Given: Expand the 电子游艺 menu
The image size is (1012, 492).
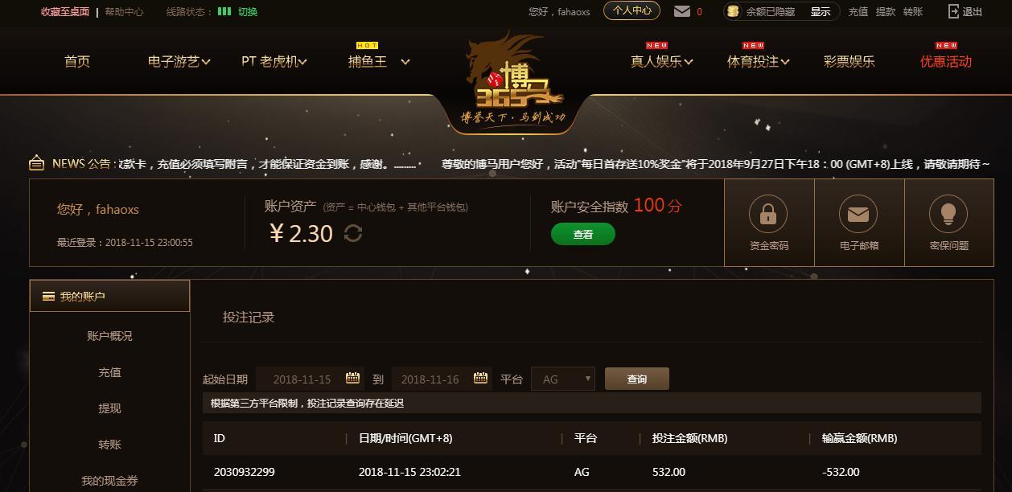Looking at the screenshot, I should tap(179, 61).
